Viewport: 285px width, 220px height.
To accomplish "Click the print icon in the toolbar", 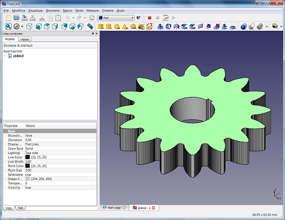I will tap(32, 18).
